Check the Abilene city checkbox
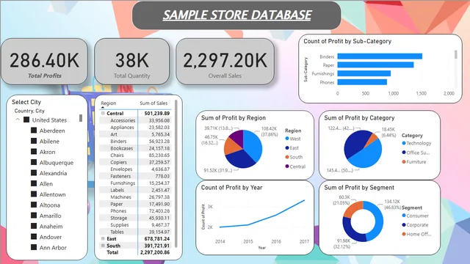This screenshot has width=470, height=264. (x=34, y=141)
